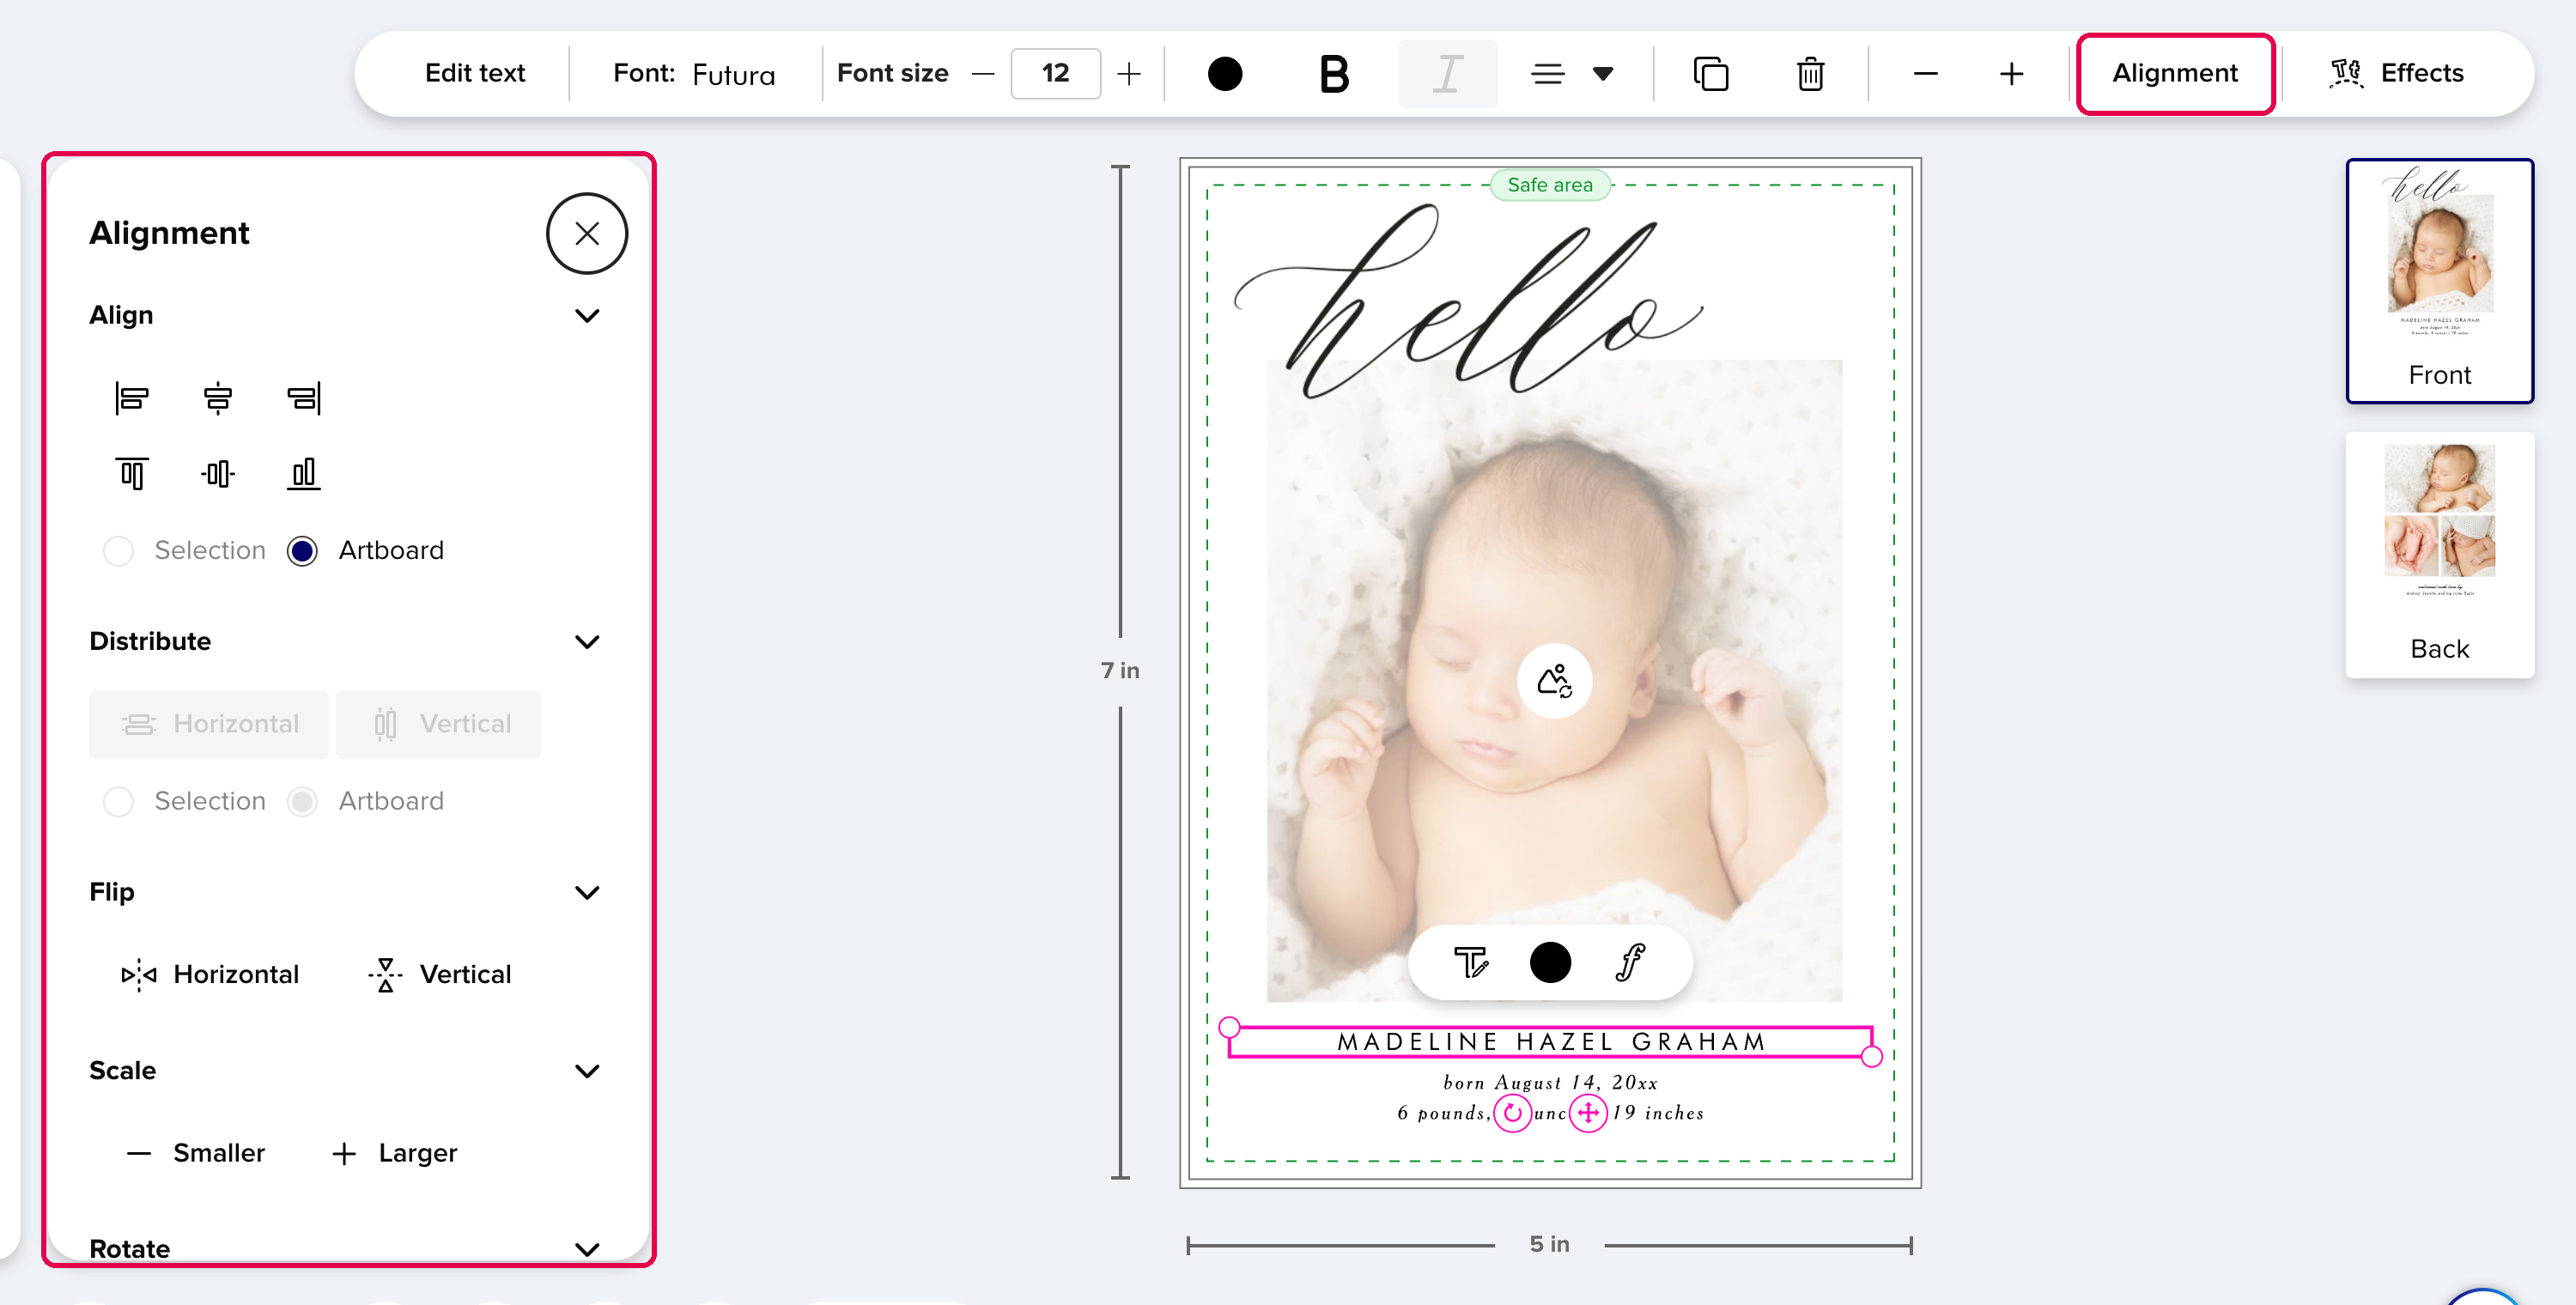This screenshot has height=1305, width=2576.
Task: Click the rotate handle below text
Action: tap(1512, 1113)
